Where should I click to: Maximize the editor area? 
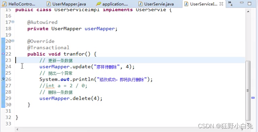[x=249, y=3]
